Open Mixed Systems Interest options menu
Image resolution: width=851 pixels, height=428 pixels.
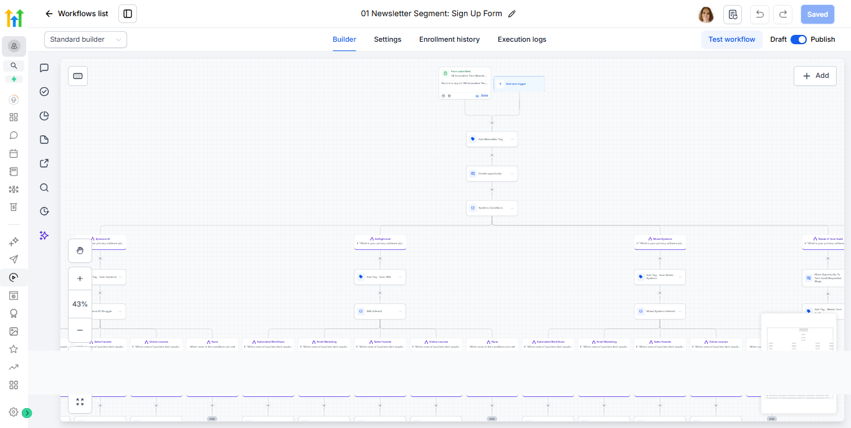[680, 311]
